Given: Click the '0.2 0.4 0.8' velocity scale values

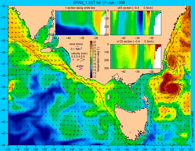Looking at the screenshot, I should click(78, 56).
